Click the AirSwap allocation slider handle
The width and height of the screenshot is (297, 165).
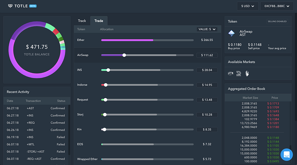[124, 55]
